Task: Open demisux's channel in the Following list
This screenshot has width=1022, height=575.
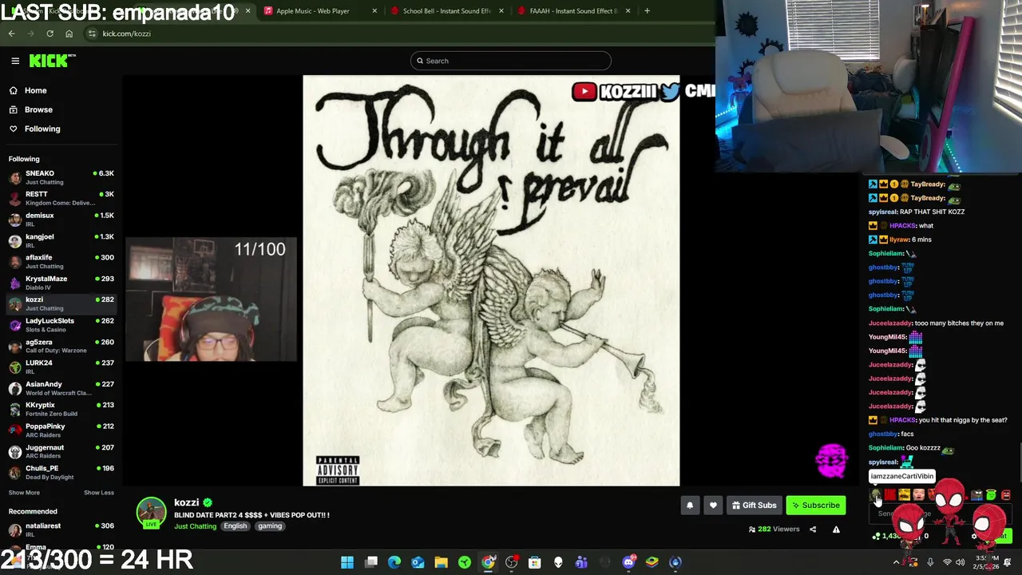Action: click(x=61, y=220)
